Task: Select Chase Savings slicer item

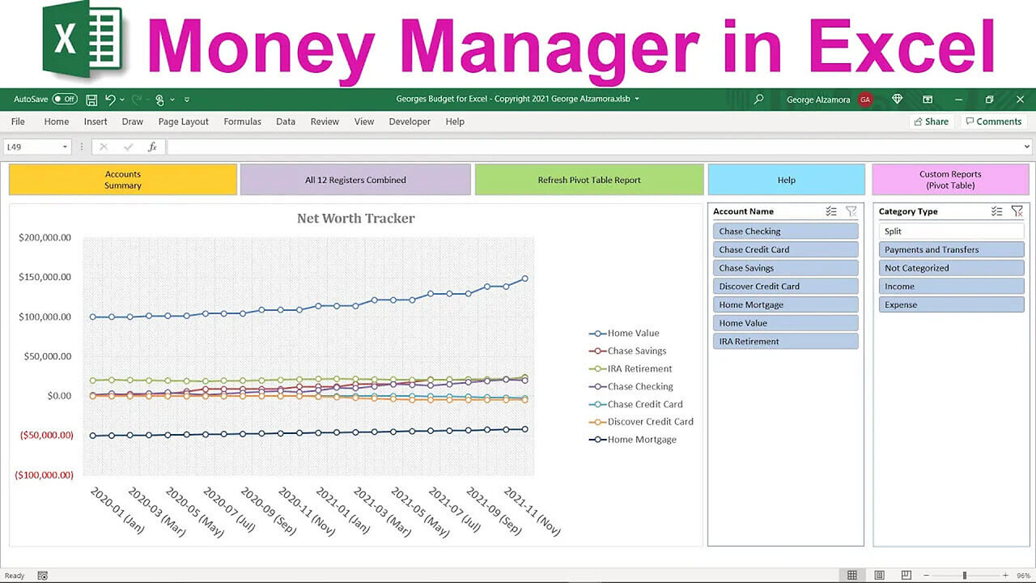Action: click(785, 268)
